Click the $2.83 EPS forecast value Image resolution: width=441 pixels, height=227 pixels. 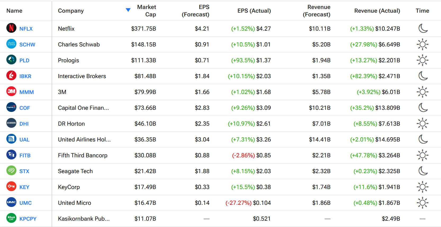(202, 108)
